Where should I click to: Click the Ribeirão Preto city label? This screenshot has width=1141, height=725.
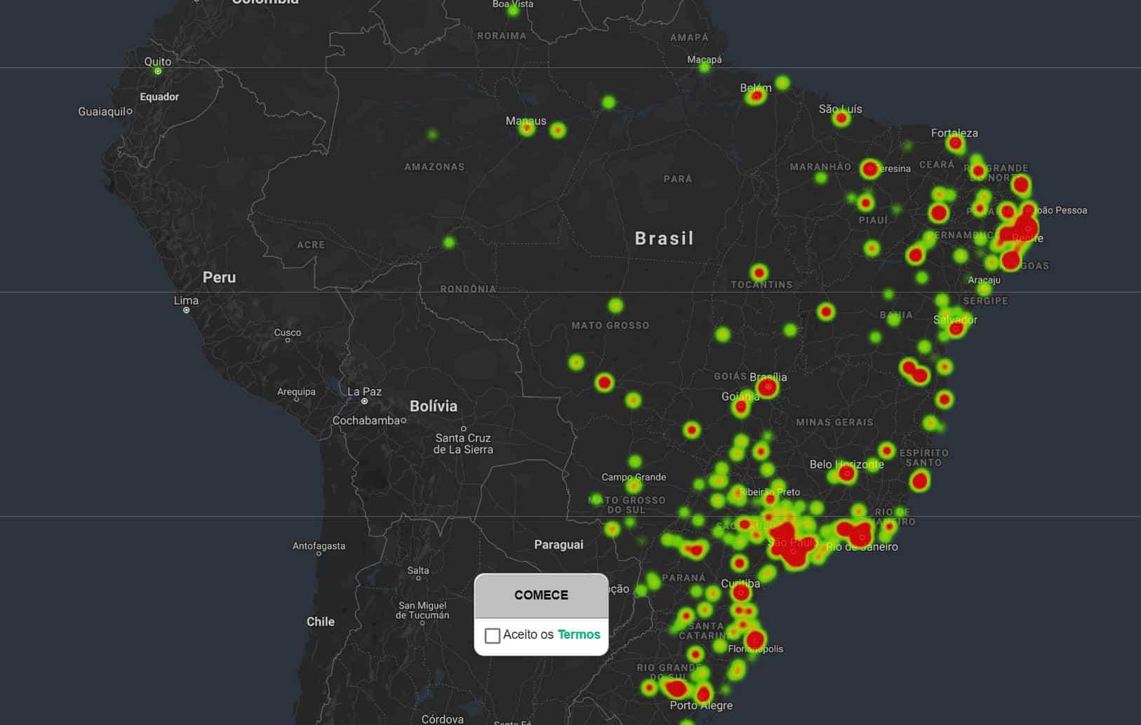click(x=769, y=492)
